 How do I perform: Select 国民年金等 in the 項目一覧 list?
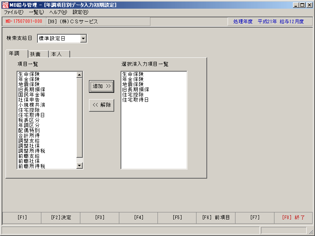point(32,95)
